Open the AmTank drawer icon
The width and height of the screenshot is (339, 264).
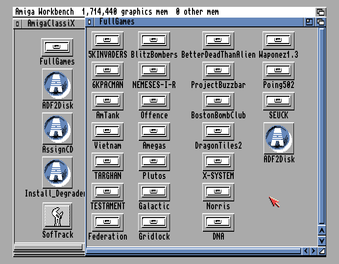coord(107,101)
